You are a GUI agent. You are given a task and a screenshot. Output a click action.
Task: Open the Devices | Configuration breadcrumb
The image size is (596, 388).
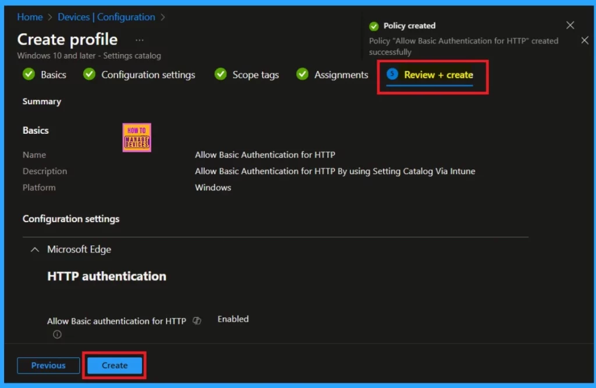[x=107, y=17]
